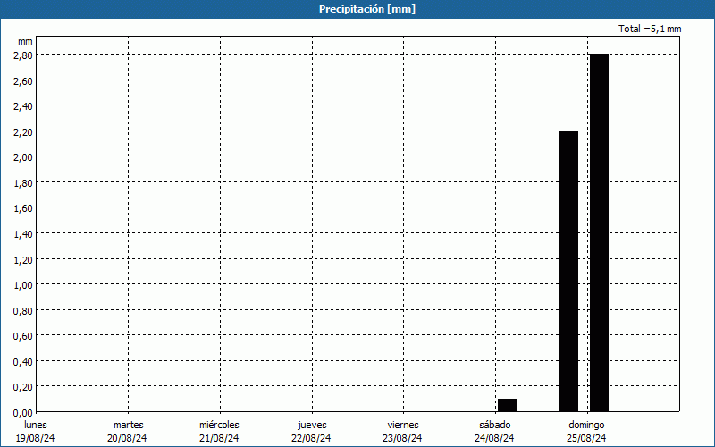Click the 0,80 y-axis value
The width and height of the screenshot is (715, 447).
point(23,310)
